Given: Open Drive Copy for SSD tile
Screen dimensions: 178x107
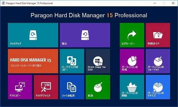Looking at the screenshot, I should click(98, 61).
